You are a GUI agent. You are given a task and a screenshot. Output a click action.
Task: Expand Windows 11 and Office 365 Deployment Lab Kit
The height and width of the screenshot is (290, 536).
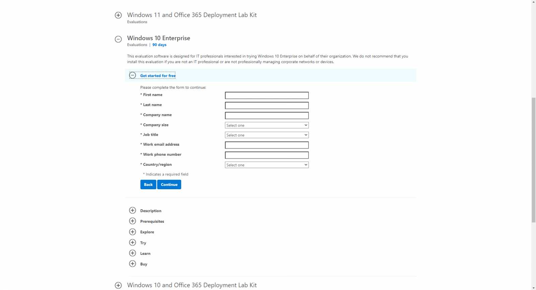click(x=118, y=15)
